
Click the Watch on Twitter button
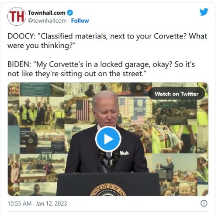(x=176, y=94)
